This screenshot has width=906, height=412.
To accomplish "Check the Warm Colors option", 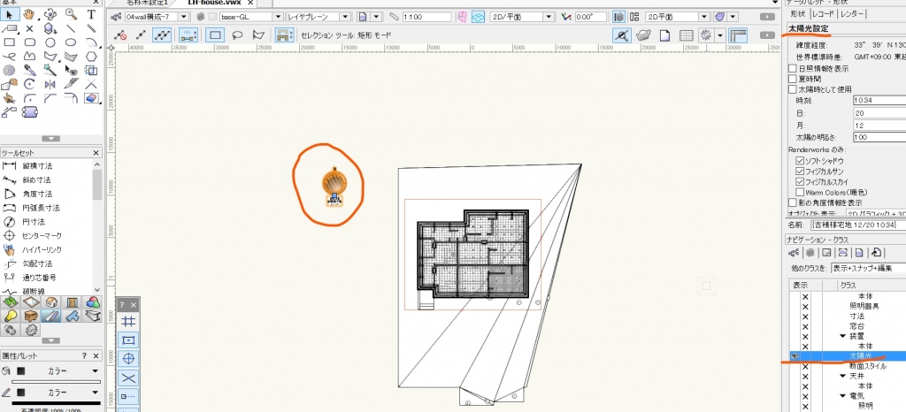I will point(800,192).
